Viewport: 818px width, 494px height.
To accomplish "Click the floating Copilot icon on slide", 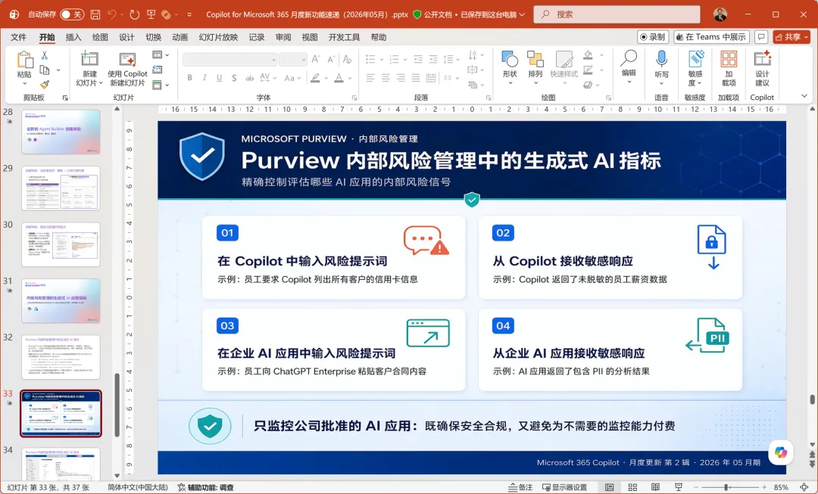I will pos(780,453).
